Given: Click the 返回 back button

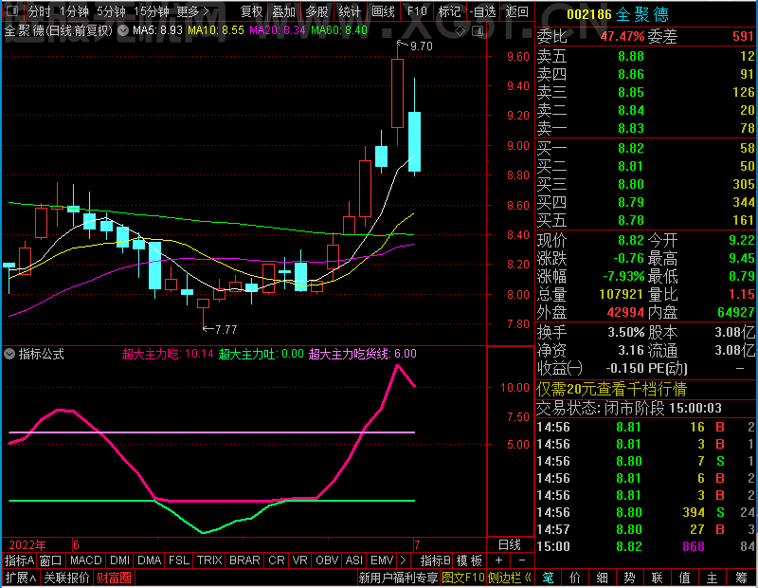Looking at the screenshot, I should pos(516,11).
